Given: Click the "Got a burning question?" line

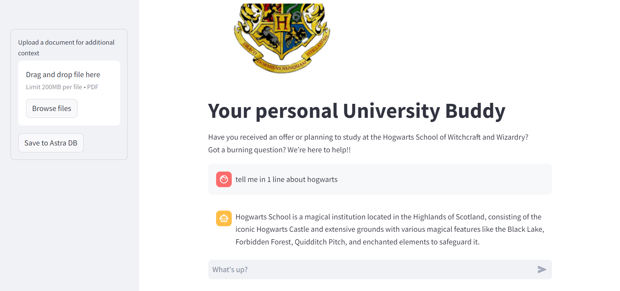Looking at the screenshot, I should (279, 150).
